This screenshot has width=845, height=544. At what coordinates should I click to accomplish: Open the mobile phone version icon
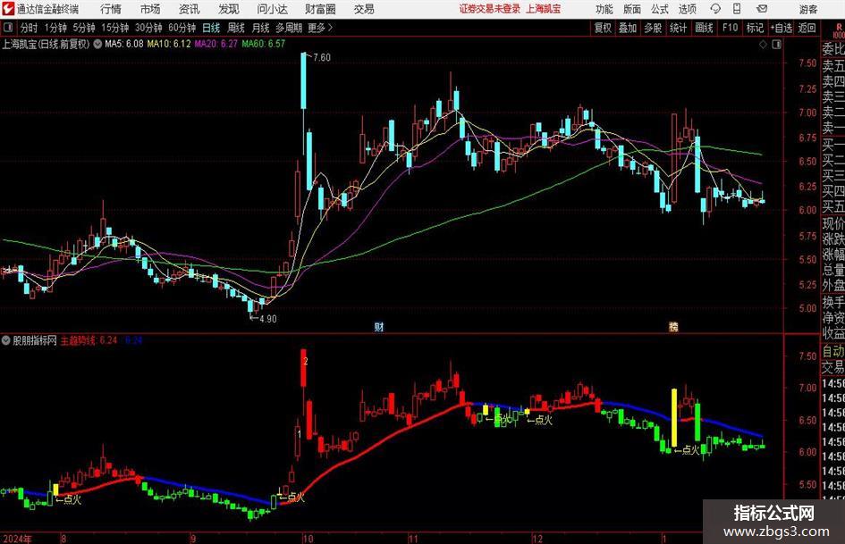737,9
